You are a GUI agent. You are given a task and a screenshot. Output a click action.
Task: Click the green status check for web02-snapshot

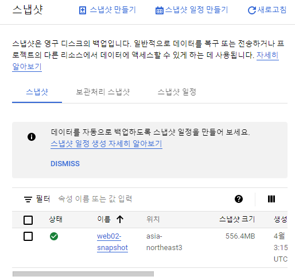pyautogui.click(x=54, y=236)
